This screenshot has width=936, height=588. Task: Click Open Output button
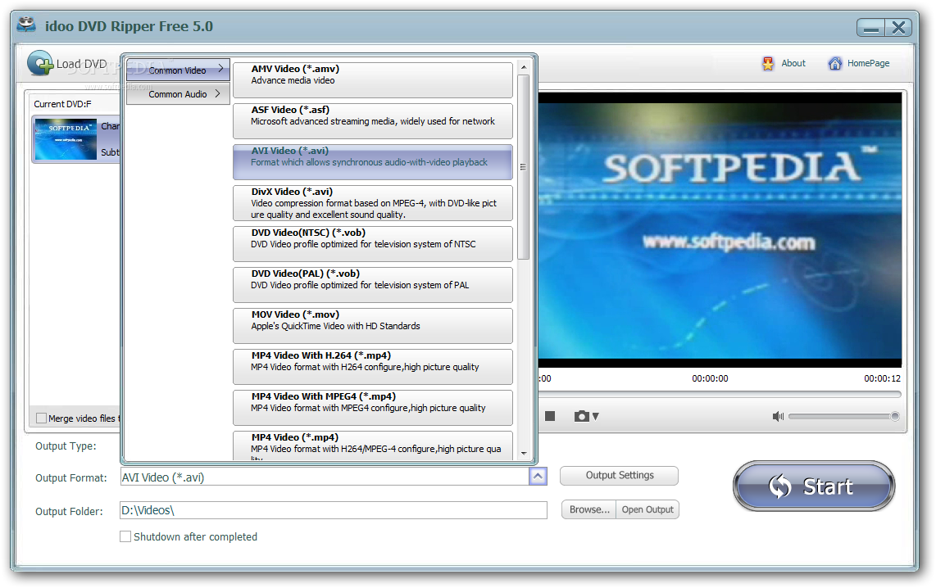(647, 509)
